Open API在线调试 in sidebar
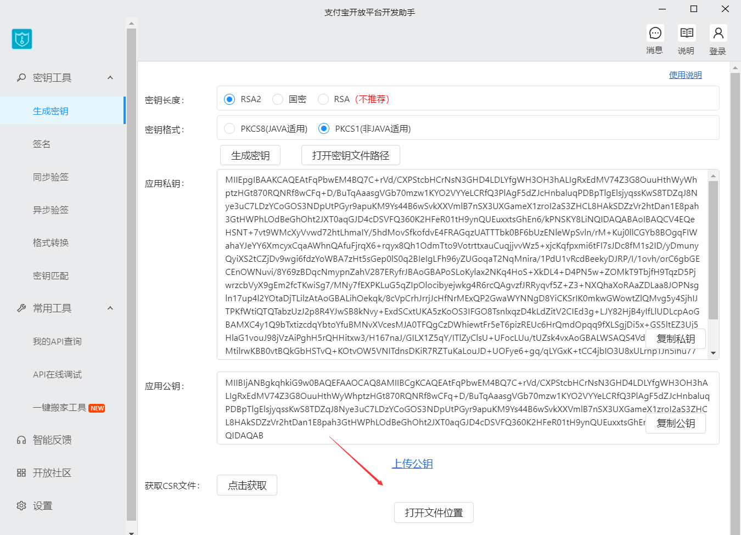741x535 pixels. click(x=57, y=374)
